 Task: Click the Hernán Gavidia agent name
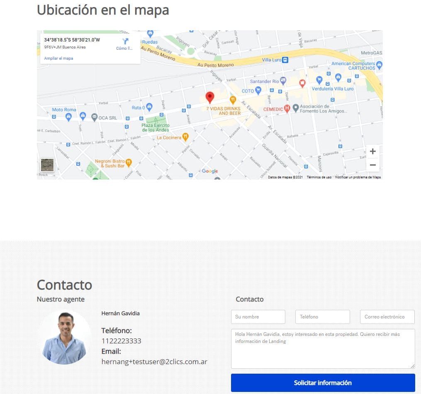120,314
